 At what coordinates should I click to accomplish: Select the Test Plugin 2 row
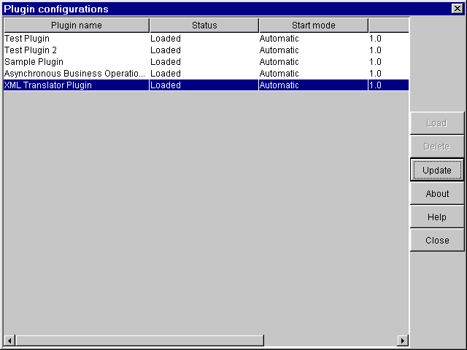click(x=206, y=50)
